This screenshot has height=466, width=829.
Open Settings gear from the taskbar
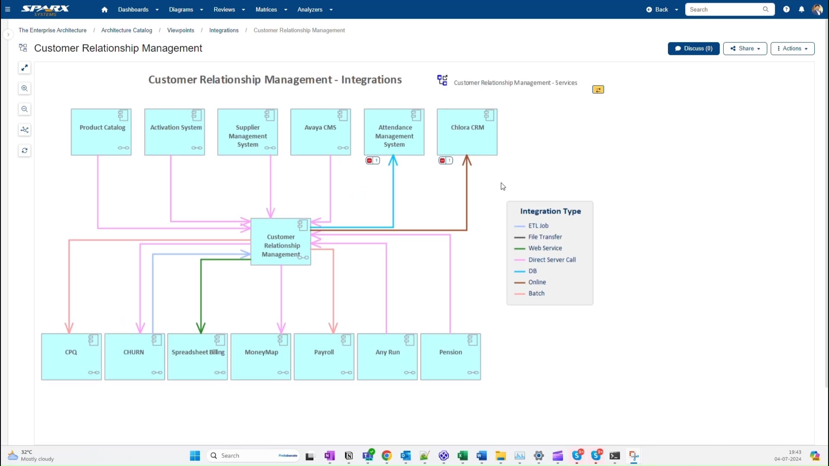click(539, 456)
